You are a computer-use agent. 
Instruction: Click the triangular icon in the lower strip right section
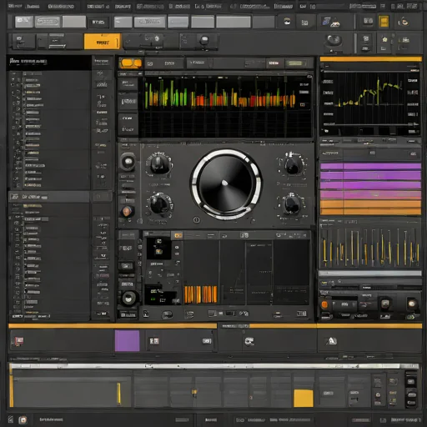[x=331, y=341]
